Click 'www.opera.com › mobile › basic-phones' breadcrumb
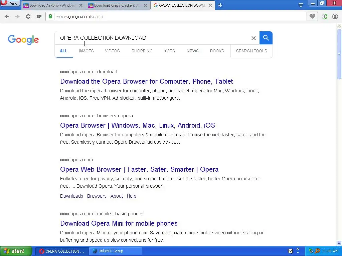This screenshot has width=342, height=256. click(x=102, y=214)
